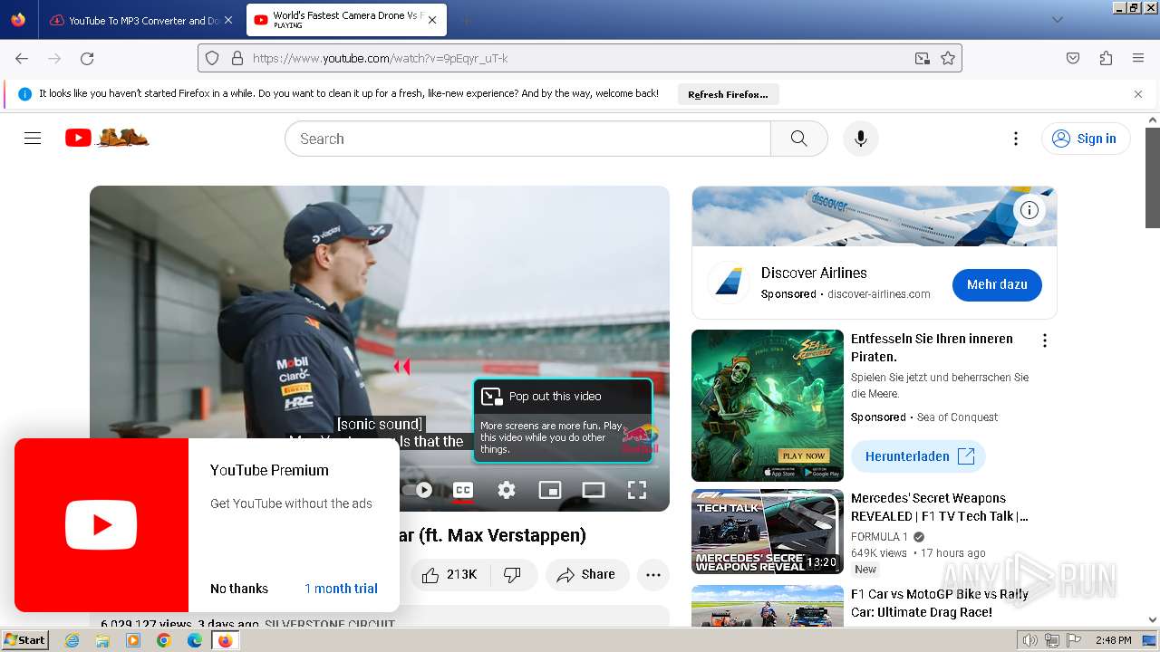Start the 1 month trial
1160x652 pixels.
point(341,589)
